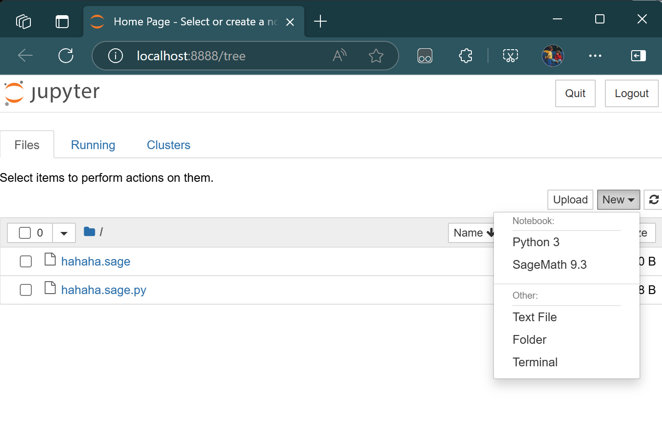Tick the hahaha.sage.py checkbox
Screen dimensions: 662x445
pos(26,290)
